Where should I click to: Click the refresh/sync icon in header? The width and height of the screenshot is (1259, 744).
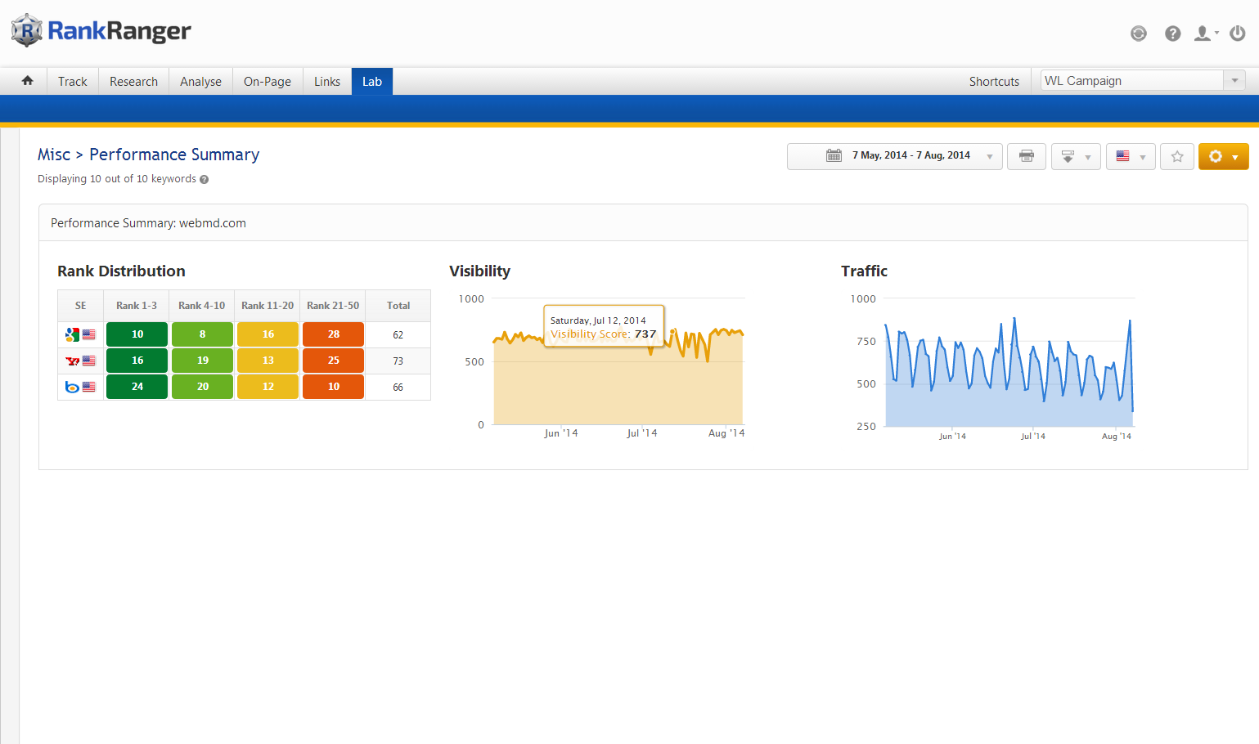pyautogui.click(x=1138, y=34)
